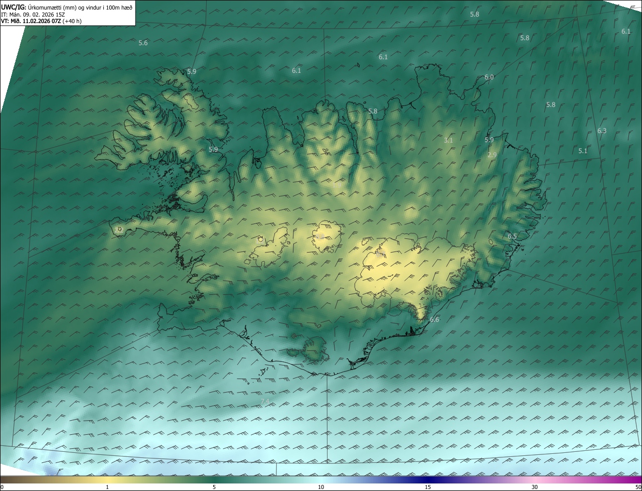Image resolution: width=642 pixels, height=491 pixels.
Task: Click the '1' label on the colour scale
Action: click(x=107, y=487)
